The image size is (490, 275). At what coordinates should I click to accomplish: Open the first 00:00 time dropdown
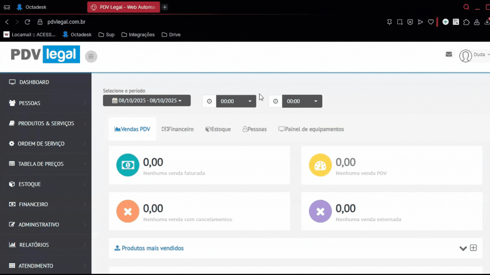tap(236, 101)
